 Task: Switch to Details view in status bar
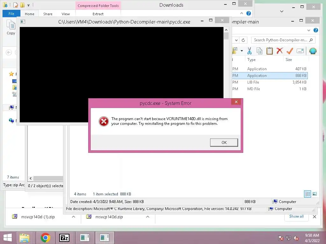pyautogui.click(x=308, y=194)
